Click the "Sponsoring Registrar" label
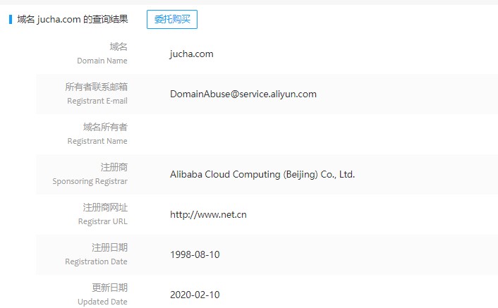Image resolution: width=498 pixels, height=308 pixels. pos(90,181)
